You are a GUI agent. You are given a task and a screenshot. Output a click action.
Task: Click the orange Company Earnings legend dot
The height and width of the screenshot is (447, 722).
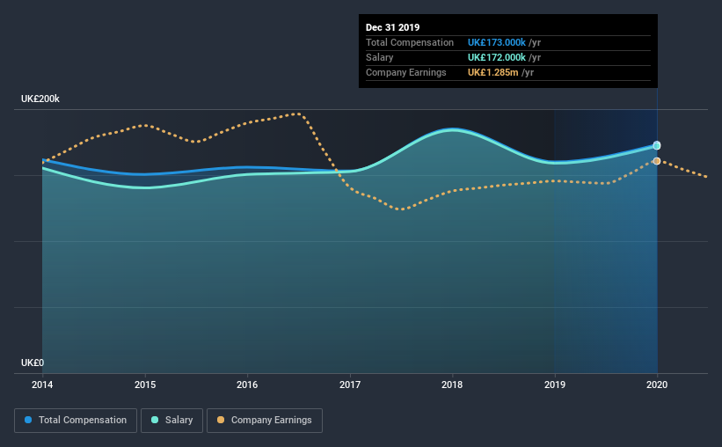coord(221,420)
